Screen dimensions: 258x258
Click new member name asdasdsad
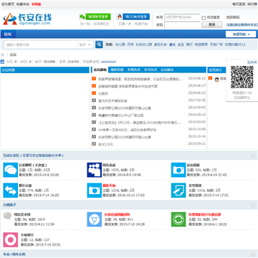click(108, 62)
